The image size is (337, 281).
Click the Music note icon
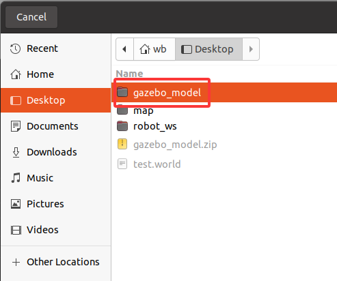point(16,178)
